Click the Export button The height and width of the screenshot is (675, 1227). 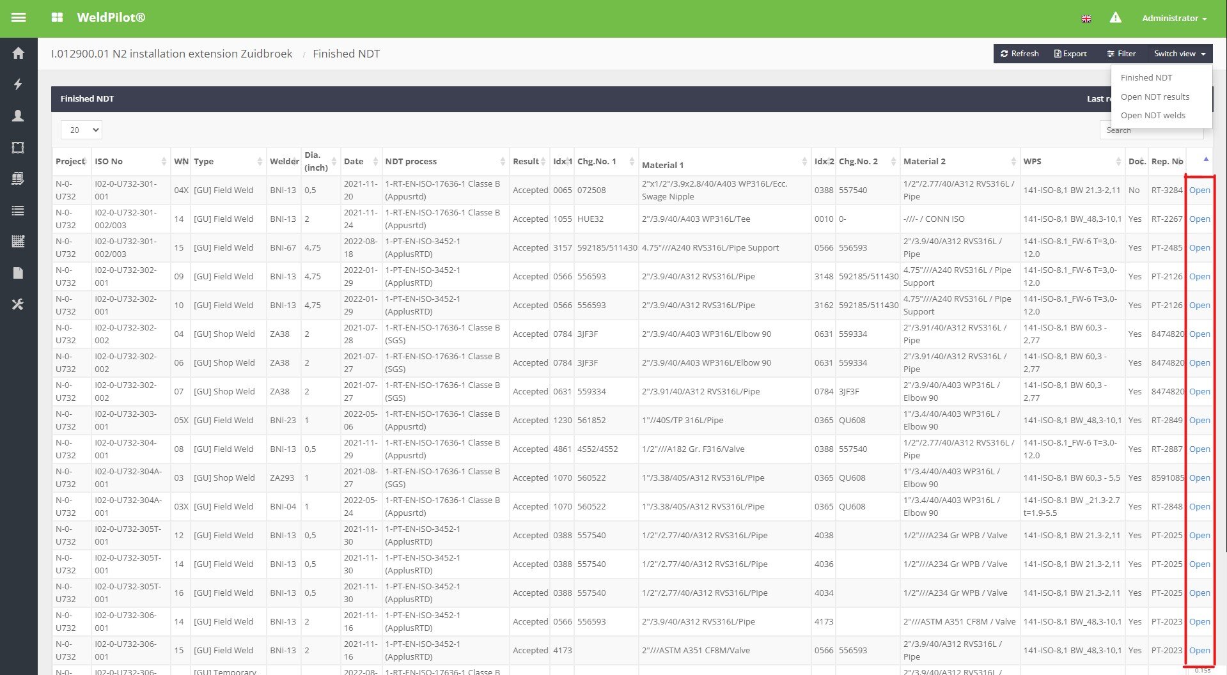tap(1070, 54)
